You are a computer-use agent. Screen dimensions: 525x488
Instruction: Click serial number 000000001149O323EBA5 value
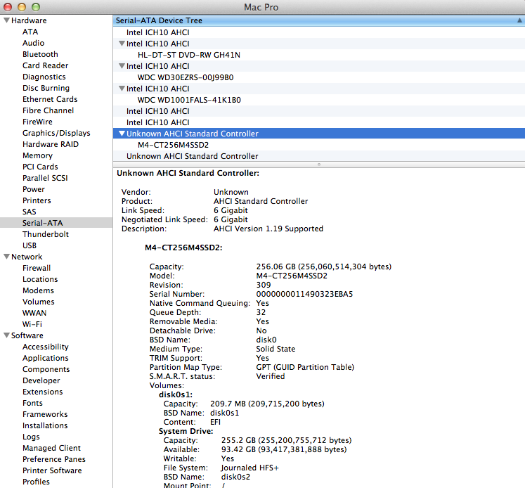point(304,294)
